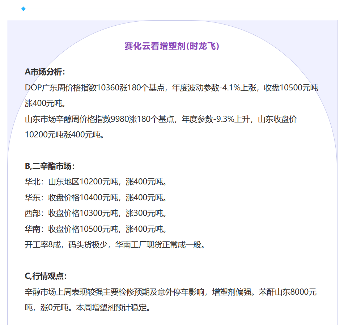This screenshot has height=325, width=344.
Task: Click the line 本周增塑剂预计稳定。
Action: tap(113, 308)
